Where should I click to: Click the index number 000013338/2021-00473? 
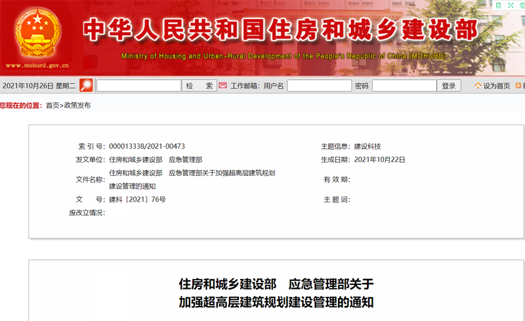[x=146, y=146]
